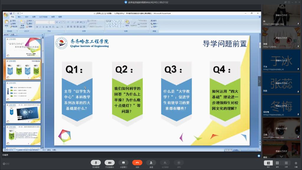302x170 pixels.
Task: Open the 插入 ribbon tab
Action: click(19, 17)
